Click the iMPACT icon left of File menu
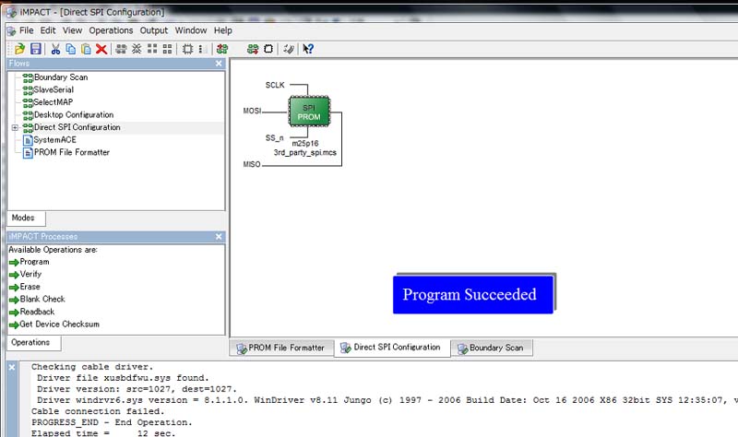This screenshot has width=738, height=437. click(11, 31)
